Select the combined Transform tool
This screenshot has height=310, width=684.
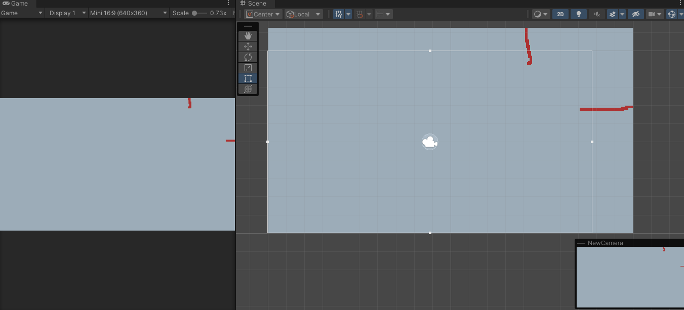(248, 88)
